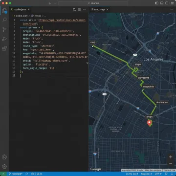Screen dimensions: 176x176
Task: Click the git branch name in status bar
Action: coord(16,174)
